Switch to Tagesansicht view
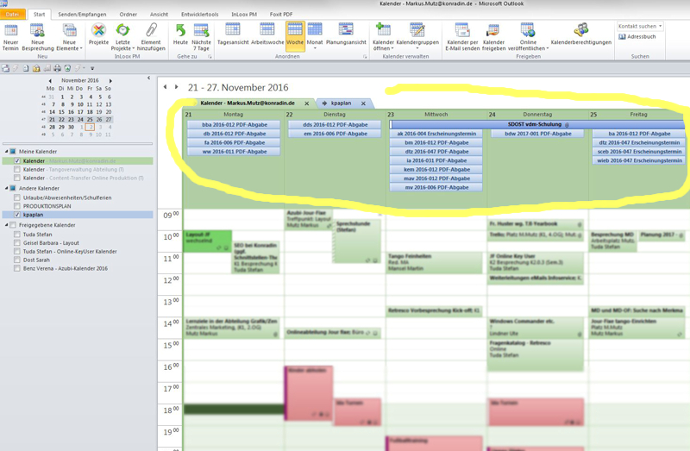Viewport: 690px width, 451px height. click(232, 35)
